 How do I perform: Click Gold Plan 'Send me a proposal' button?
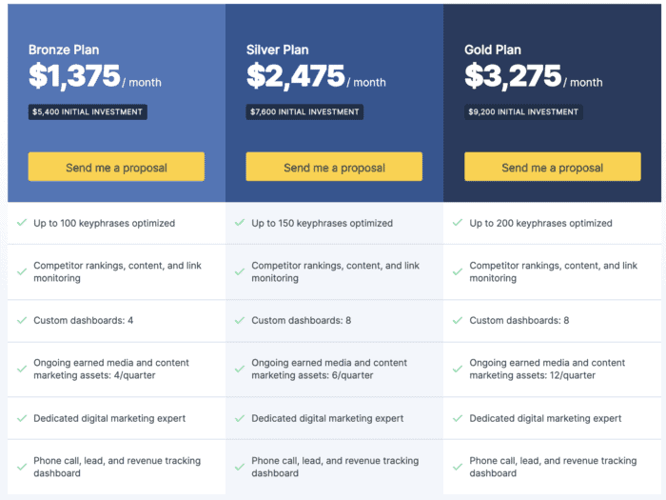(x=553, y=167)
